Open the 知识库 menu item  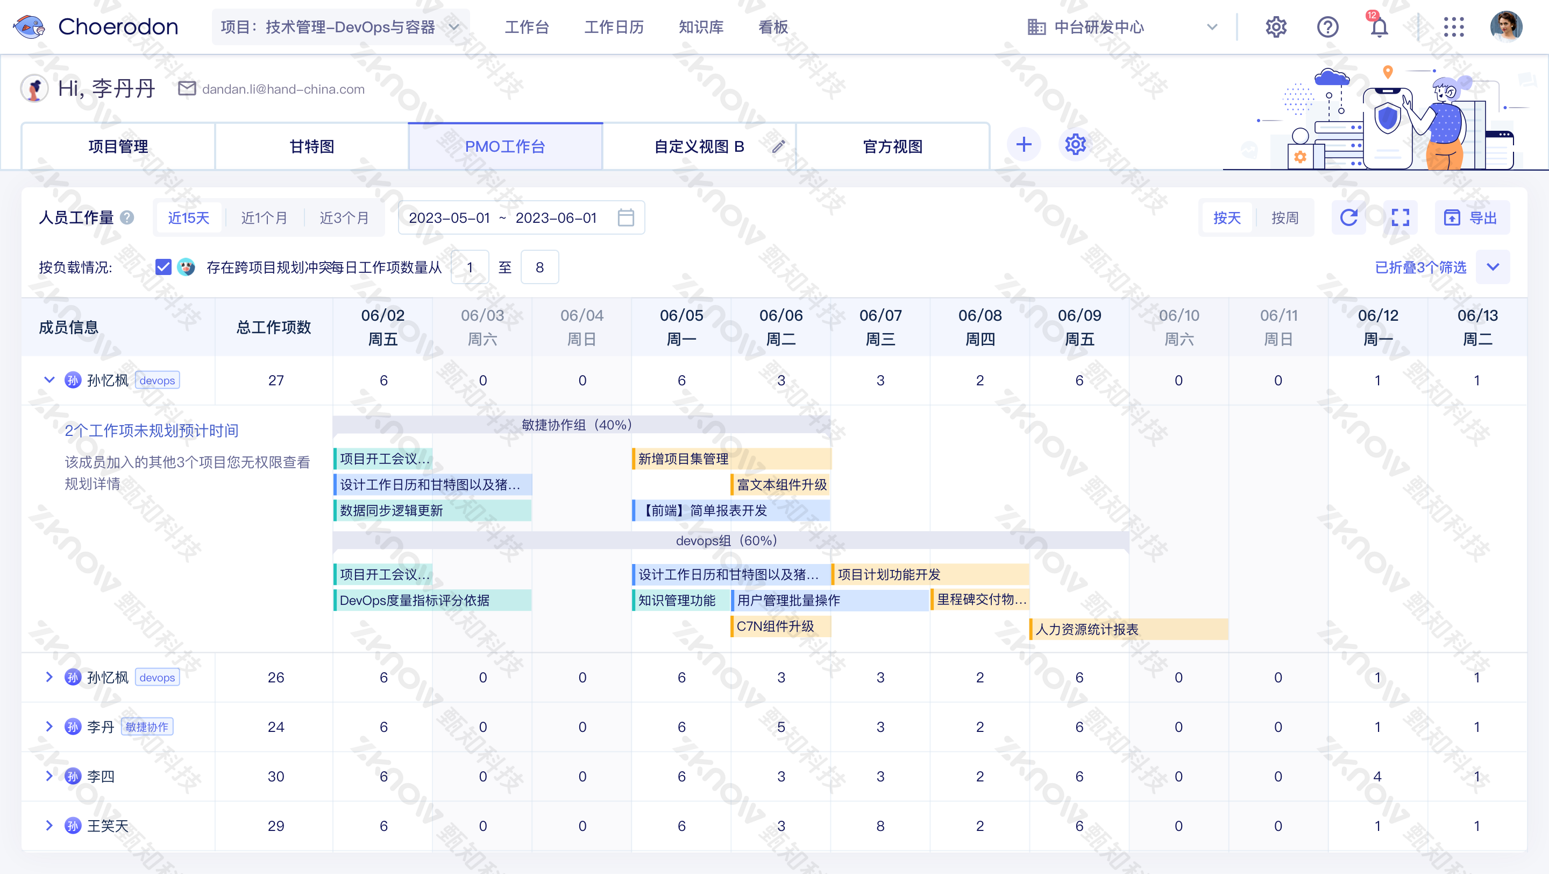pos(700,27)
